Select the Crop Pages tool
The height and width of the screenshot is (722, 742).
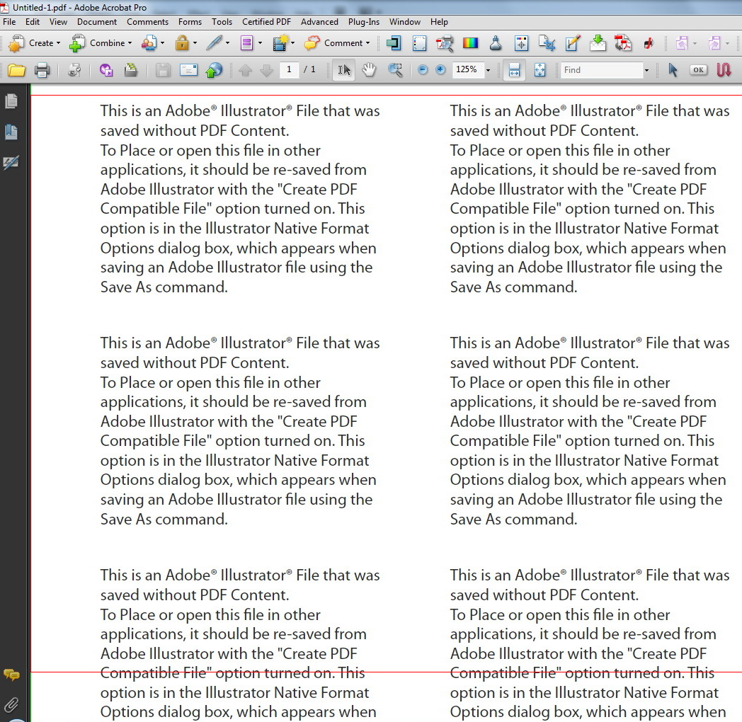click(x=547, y=43)
